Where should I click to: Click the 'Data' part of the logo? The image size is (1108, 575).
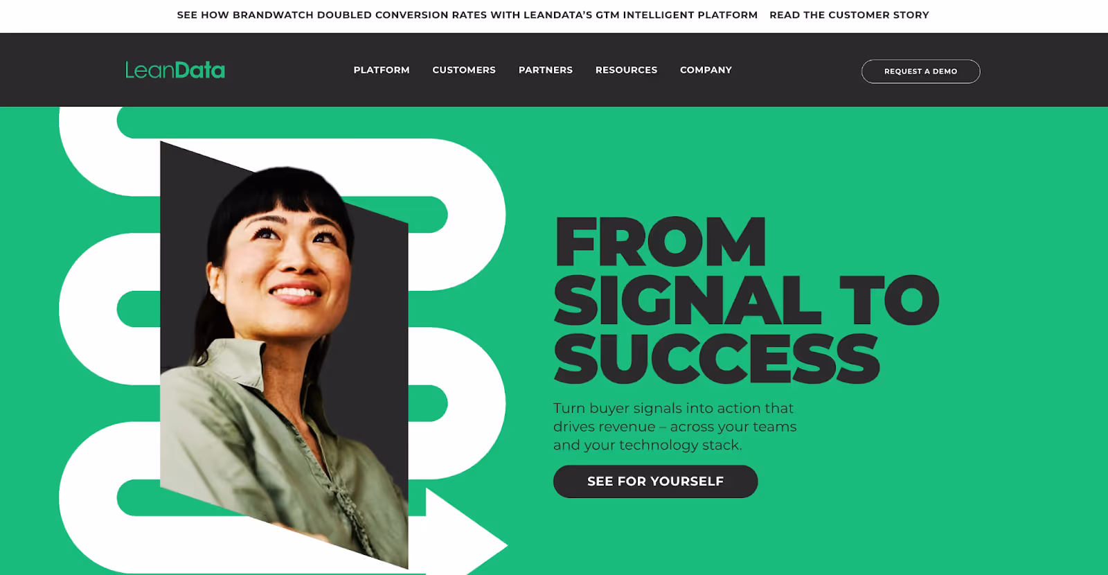coord(200,70)
